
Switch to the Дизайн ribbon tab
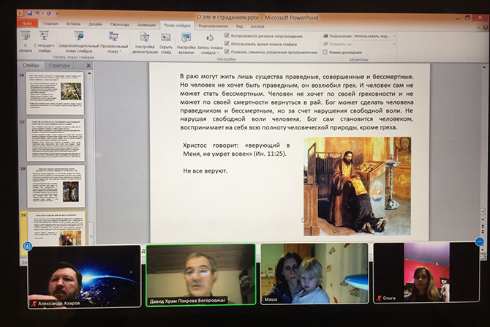coord(95,24)
